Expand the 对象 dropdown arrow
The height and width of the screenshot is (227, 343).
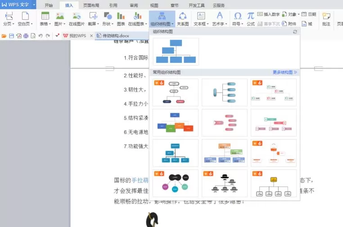(298, 14)
